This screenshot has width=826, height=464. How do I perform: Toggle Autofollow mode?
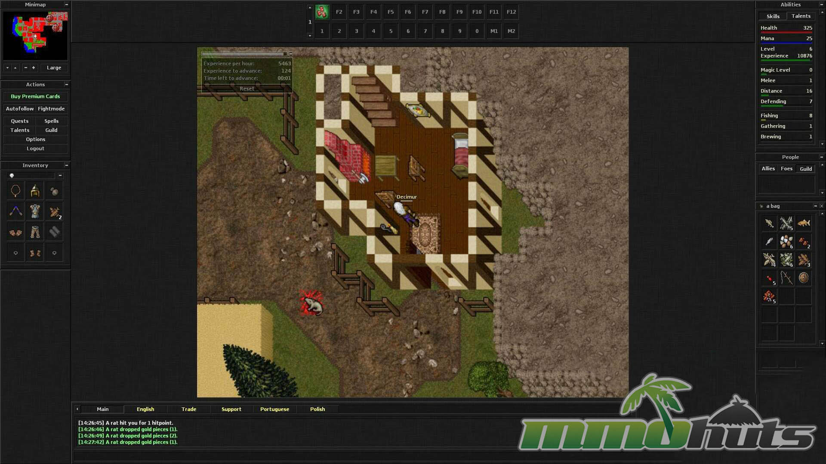19,109
